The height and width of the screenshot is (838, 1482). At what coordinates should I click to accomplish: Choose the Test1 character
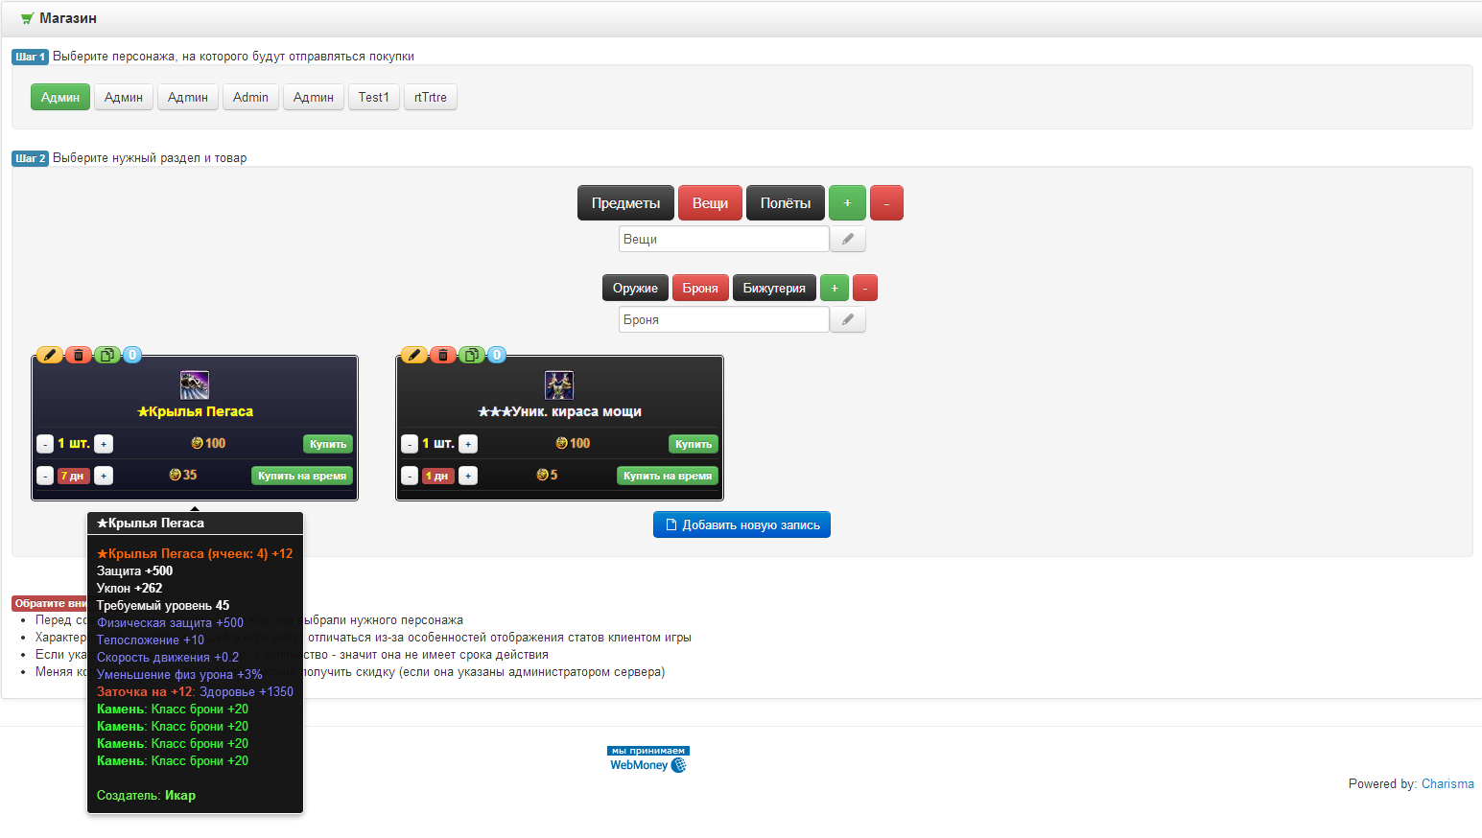click(x=373, y=97)
